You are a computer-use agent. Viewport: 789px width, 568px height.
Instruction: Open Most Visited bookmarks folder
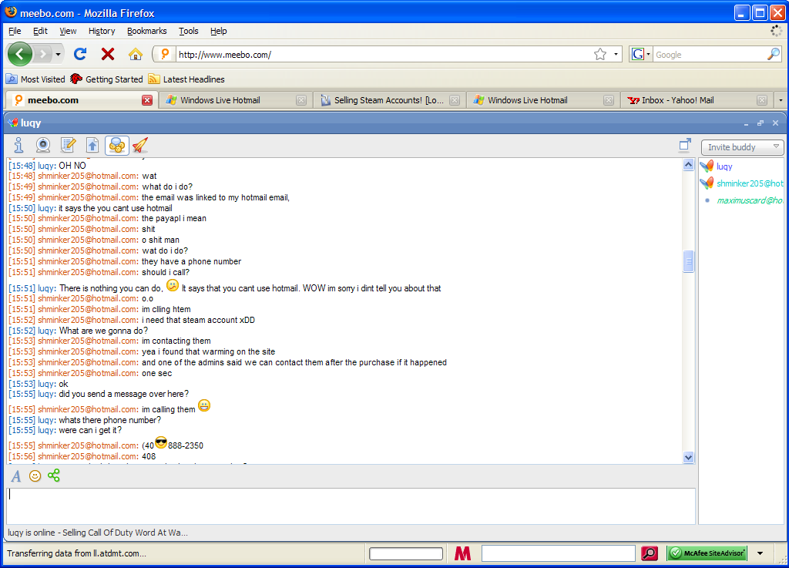[35, 79]
